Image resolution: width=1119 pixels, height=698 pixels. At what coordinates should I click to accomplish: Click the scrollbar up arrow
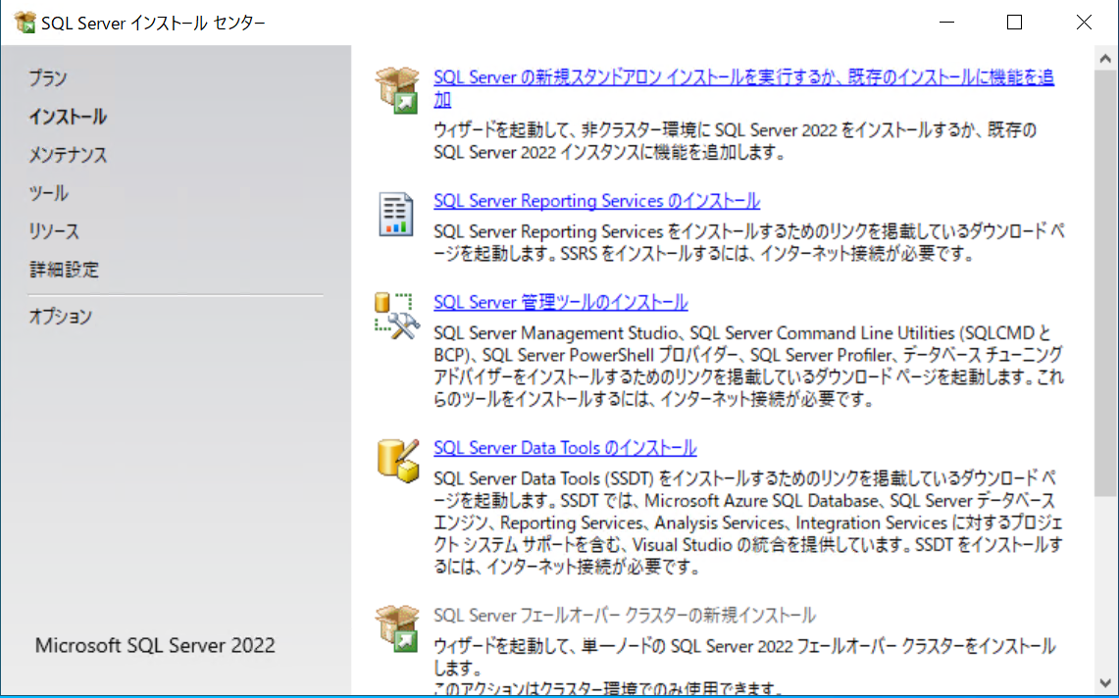click(1106, 59)
